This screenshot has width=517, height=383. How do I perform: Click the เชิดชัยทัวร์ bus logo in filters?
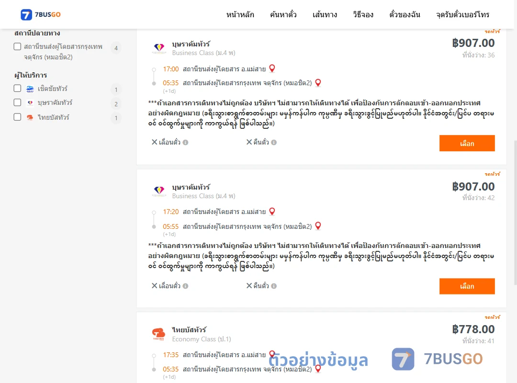(x=30, y=89)
